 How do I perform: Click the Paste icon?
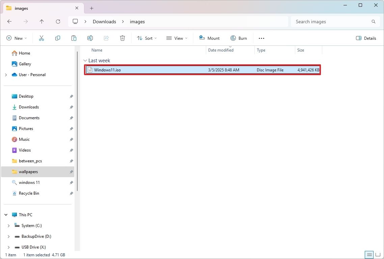(74, 38)
